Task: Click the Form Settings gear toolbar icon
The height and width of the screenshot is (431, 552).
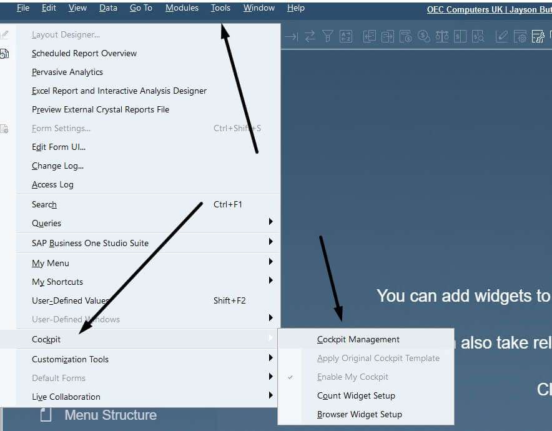Action: (520, 36)
